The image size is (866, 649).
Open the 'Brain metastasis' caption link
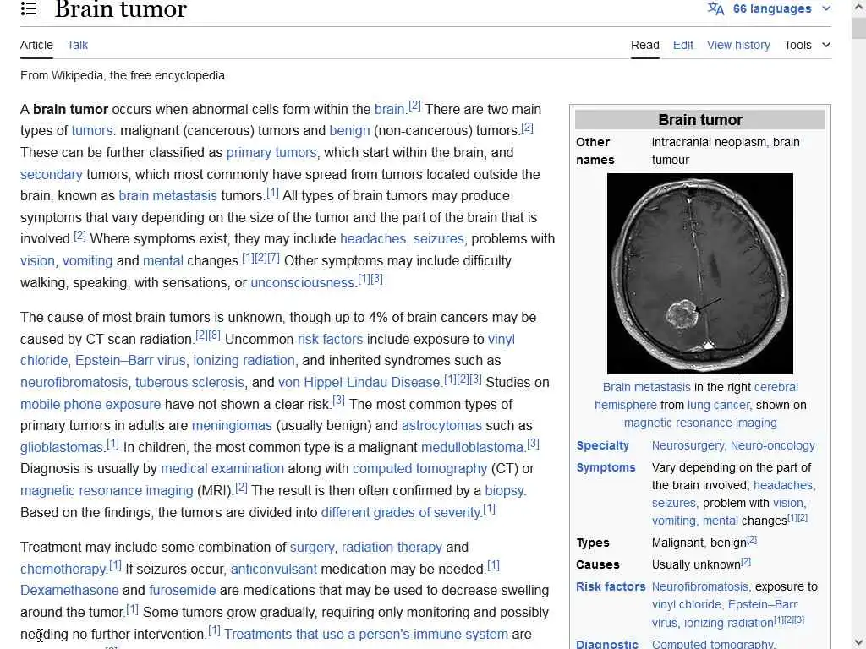point(646,387)
